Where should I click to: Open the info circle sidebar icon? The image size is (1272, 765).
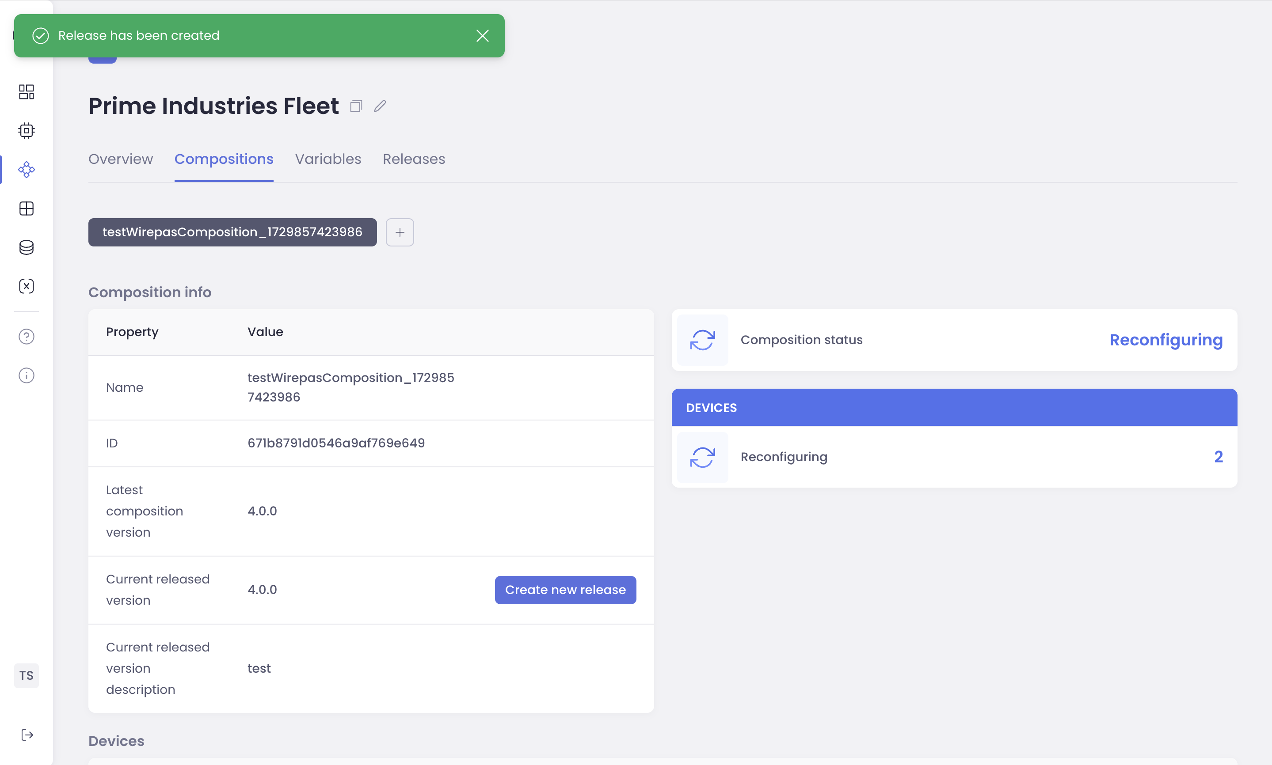click(27, 375)
